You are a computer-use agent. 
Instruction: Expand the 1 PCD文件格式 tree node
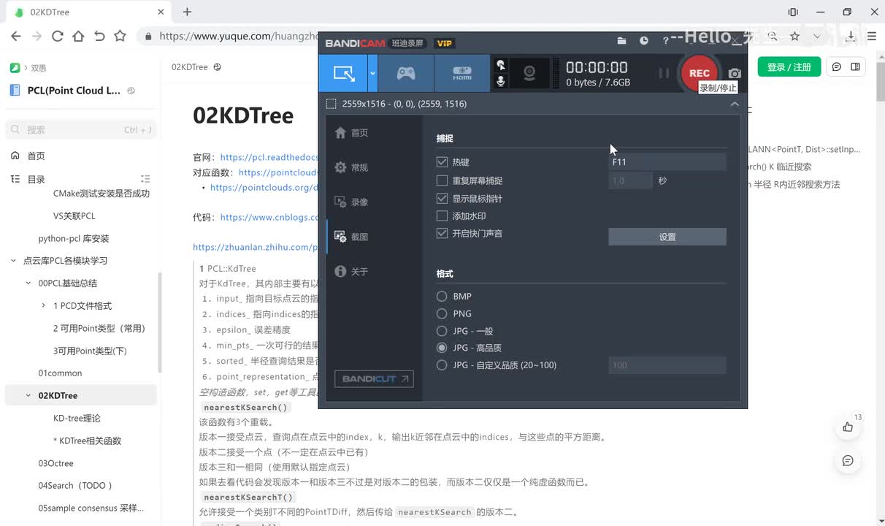pos(44,305)
